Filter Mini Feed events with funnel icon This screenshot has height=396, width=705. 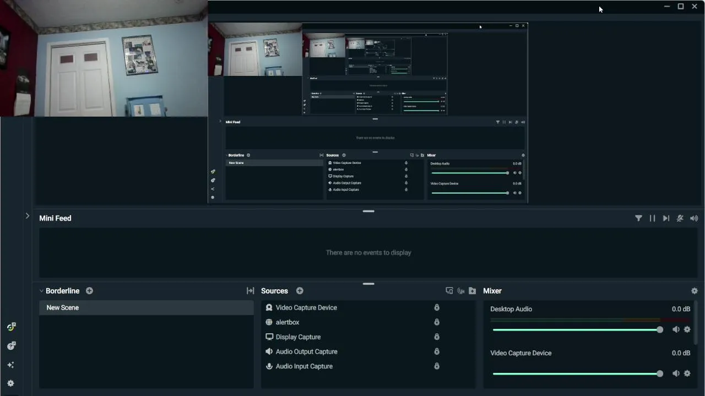(638, 218)
